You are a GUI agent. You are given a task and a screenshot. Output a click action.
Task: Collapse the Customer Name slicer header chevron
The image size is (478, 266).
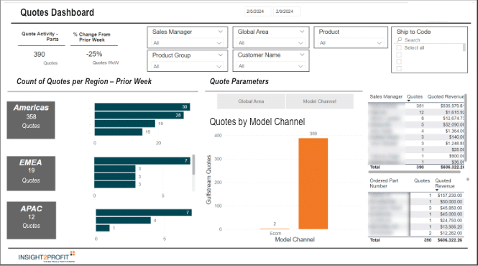(302, 55)
